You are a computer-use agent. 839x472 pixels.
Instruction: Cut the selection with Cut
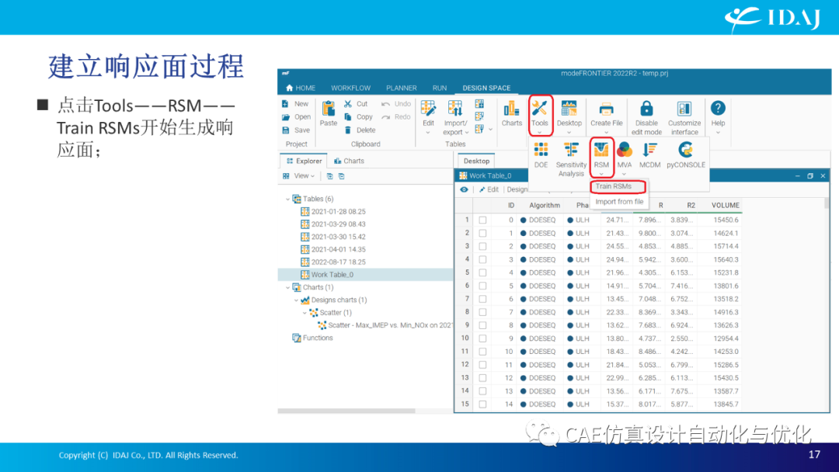(356, 104)
